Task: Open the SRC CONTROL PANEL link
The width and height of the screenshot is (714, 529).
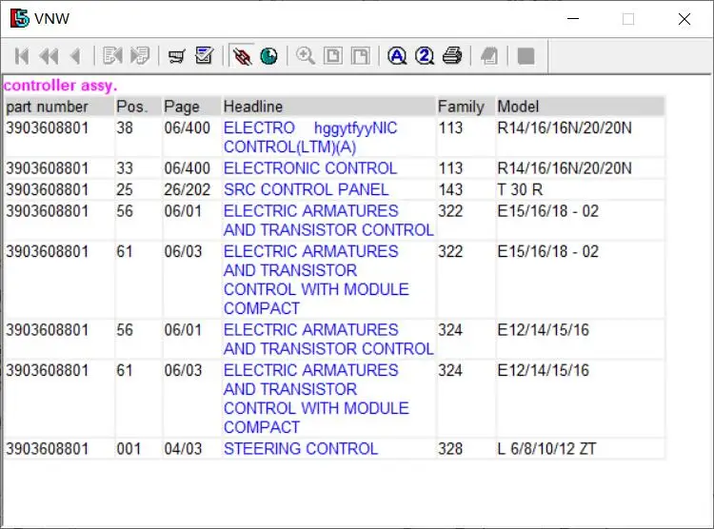Action: point(306,189)
